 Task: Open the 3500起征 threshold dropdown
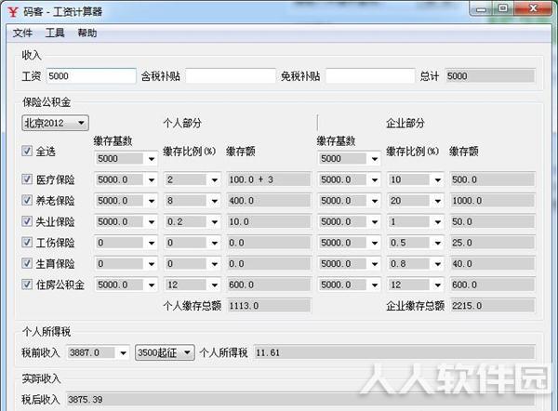165,352
